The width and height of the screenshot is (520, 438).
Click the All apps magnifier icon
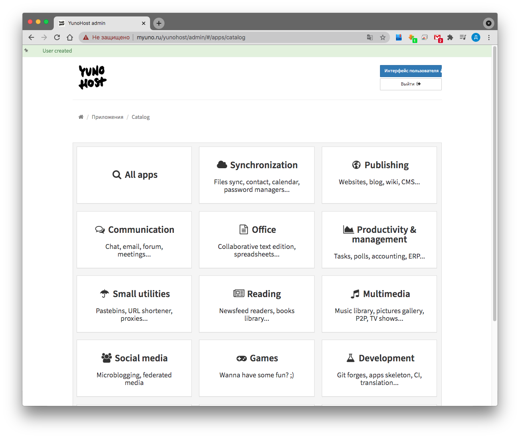117,175
